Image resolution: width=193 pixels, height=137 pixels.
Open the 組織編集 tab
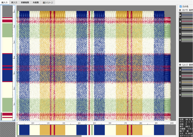click(25, 2)
